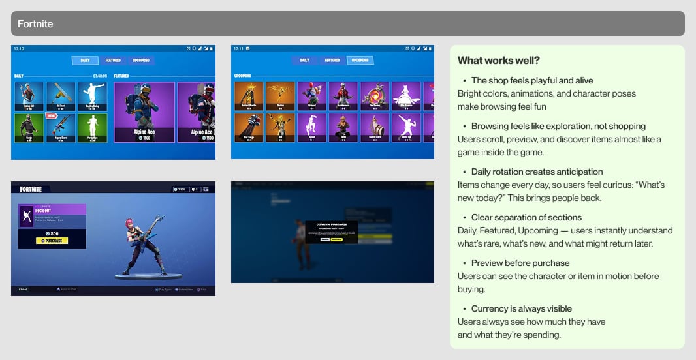Click the guitar-playing character preview model
This screenshot has height=360, width=696.
[145, 244]
